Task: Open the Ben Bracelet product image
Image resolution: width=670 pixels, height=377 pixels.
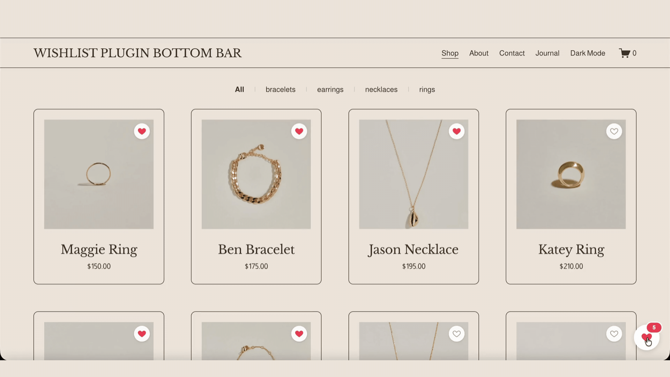Action: tap(256, 174)
